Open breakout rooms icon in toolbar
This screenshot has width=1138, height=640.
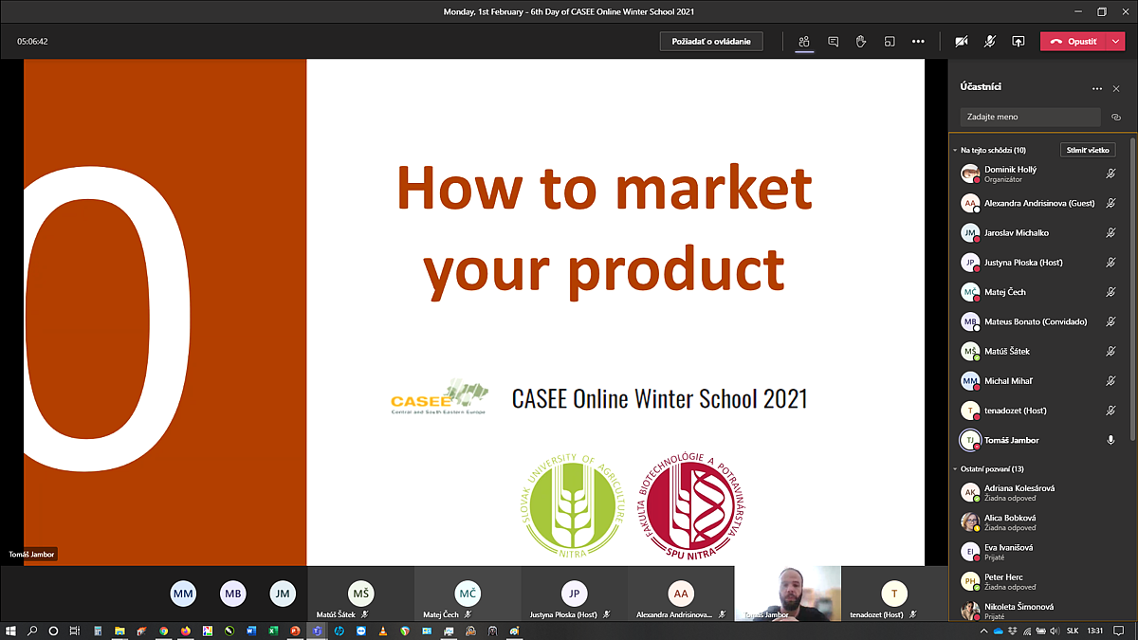click(890, 42)
